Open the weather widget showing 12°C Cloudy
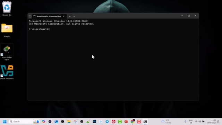Viewport: 222px width, 125px height. [x=166, y=122]
